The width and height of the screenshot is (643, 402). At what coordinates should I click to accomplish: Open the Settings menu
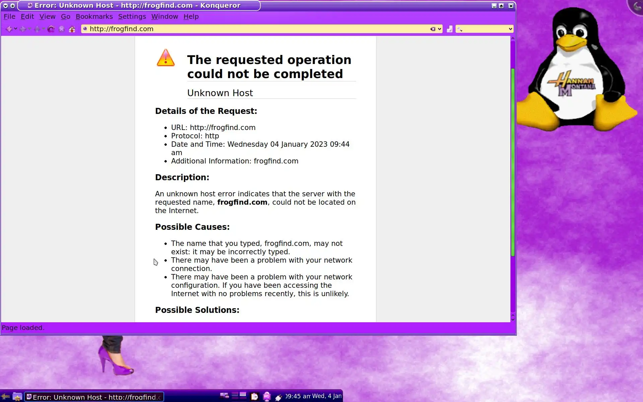point(132,16)
